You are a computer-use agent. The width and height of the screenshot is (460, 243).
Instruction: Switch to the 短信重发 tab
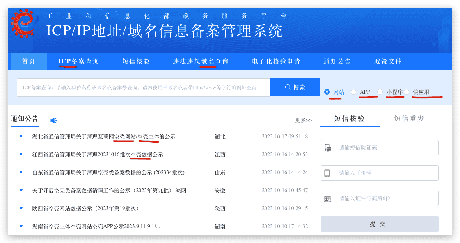click(408, 118)
